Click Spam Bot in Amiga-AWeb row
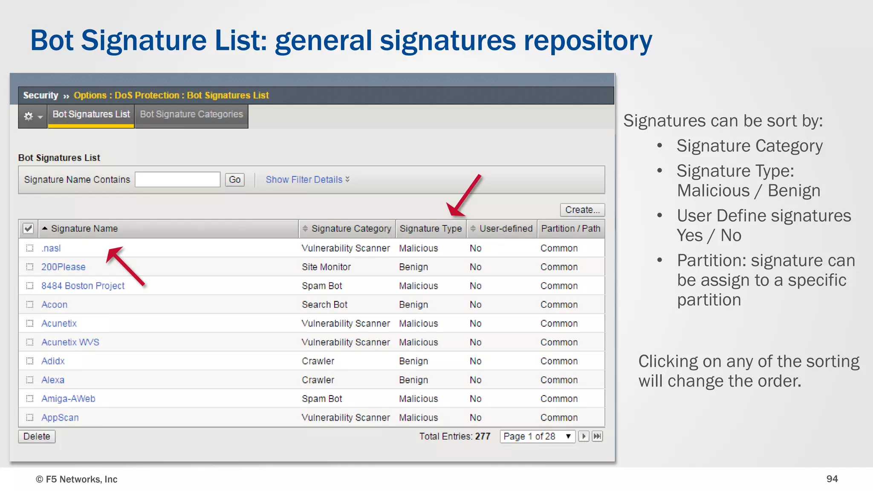 [x=322, y=399]
